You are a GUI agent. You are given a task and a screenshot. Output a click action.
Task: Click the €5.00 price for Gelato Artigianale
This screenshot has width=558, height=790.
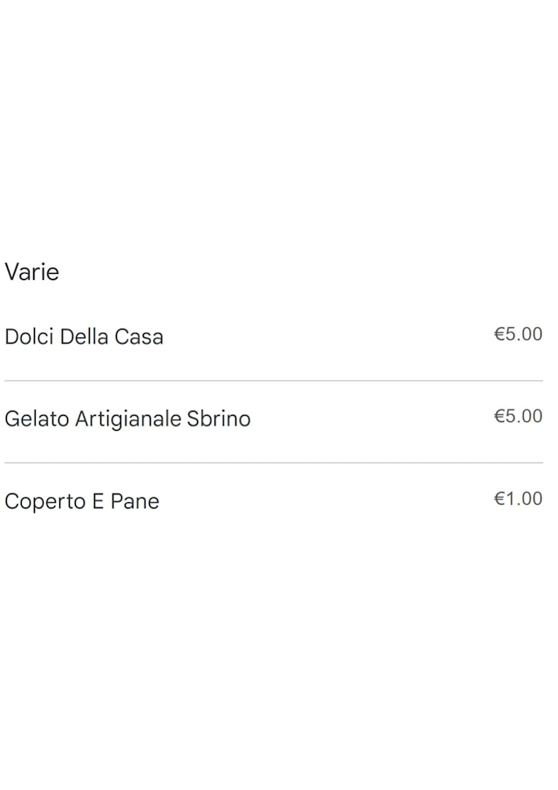518,416
